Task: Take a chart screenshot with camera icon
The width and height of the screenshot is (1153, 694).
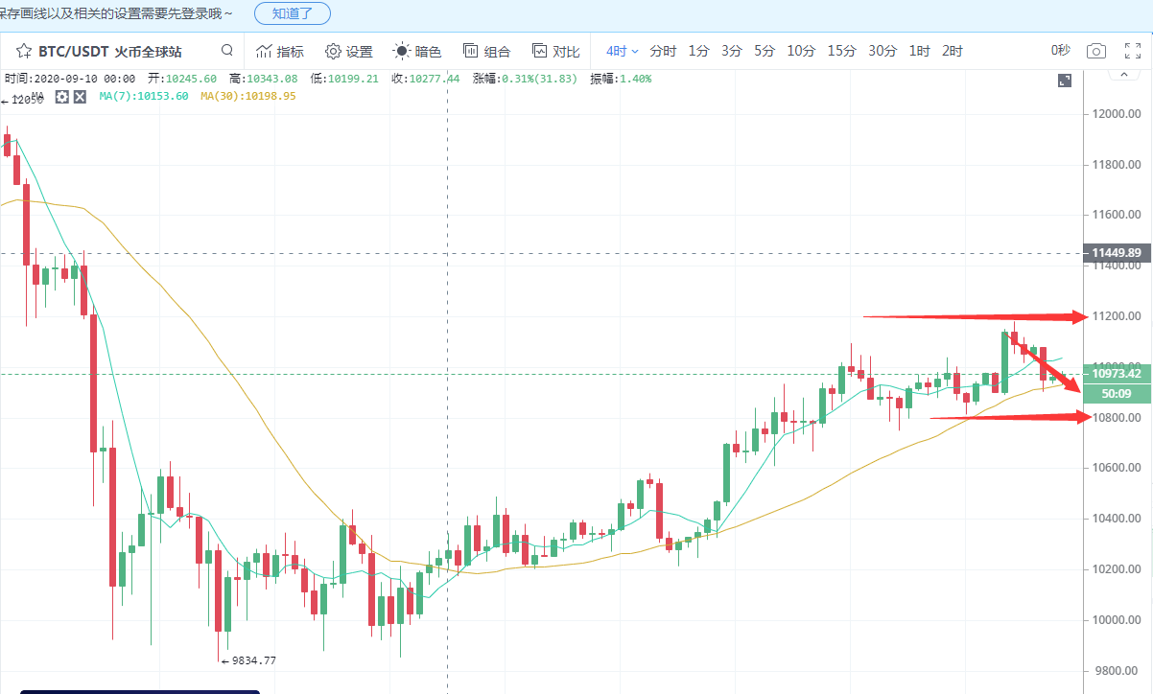Action: [x=1096, y=51]
